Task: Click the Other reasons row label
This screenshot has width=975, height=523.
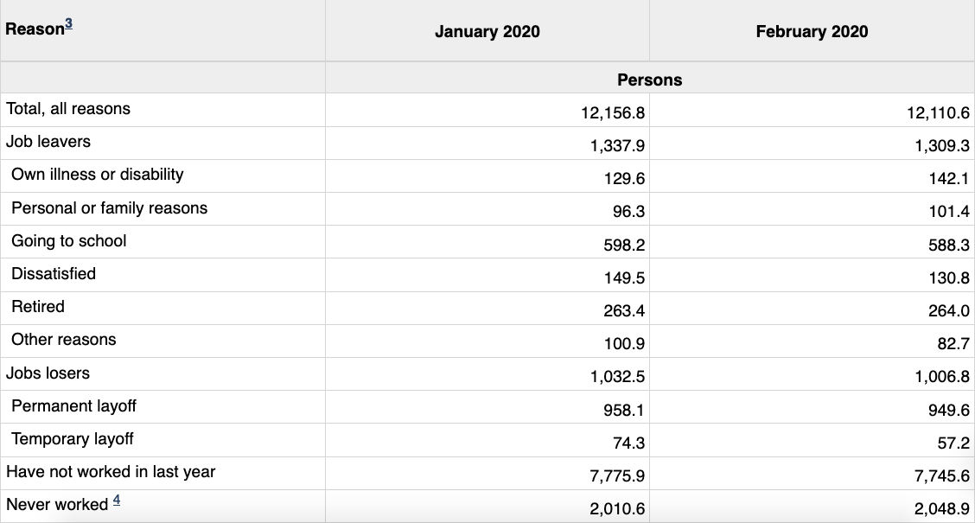Action: pyautogui.click(x=64, y=340)
